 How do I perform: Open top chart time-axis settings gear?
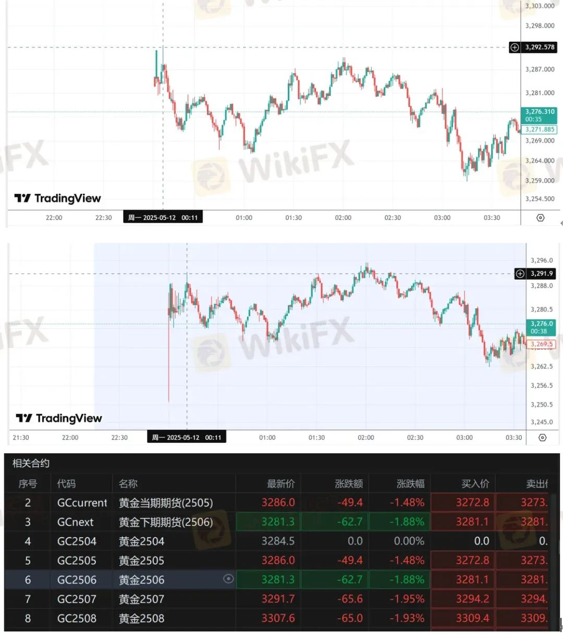pos(541,218)
